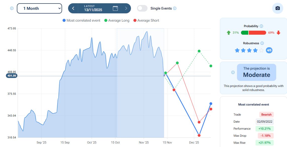
Task: Toggle Most correlated event legend series
Action: click(x=81, y=20)
